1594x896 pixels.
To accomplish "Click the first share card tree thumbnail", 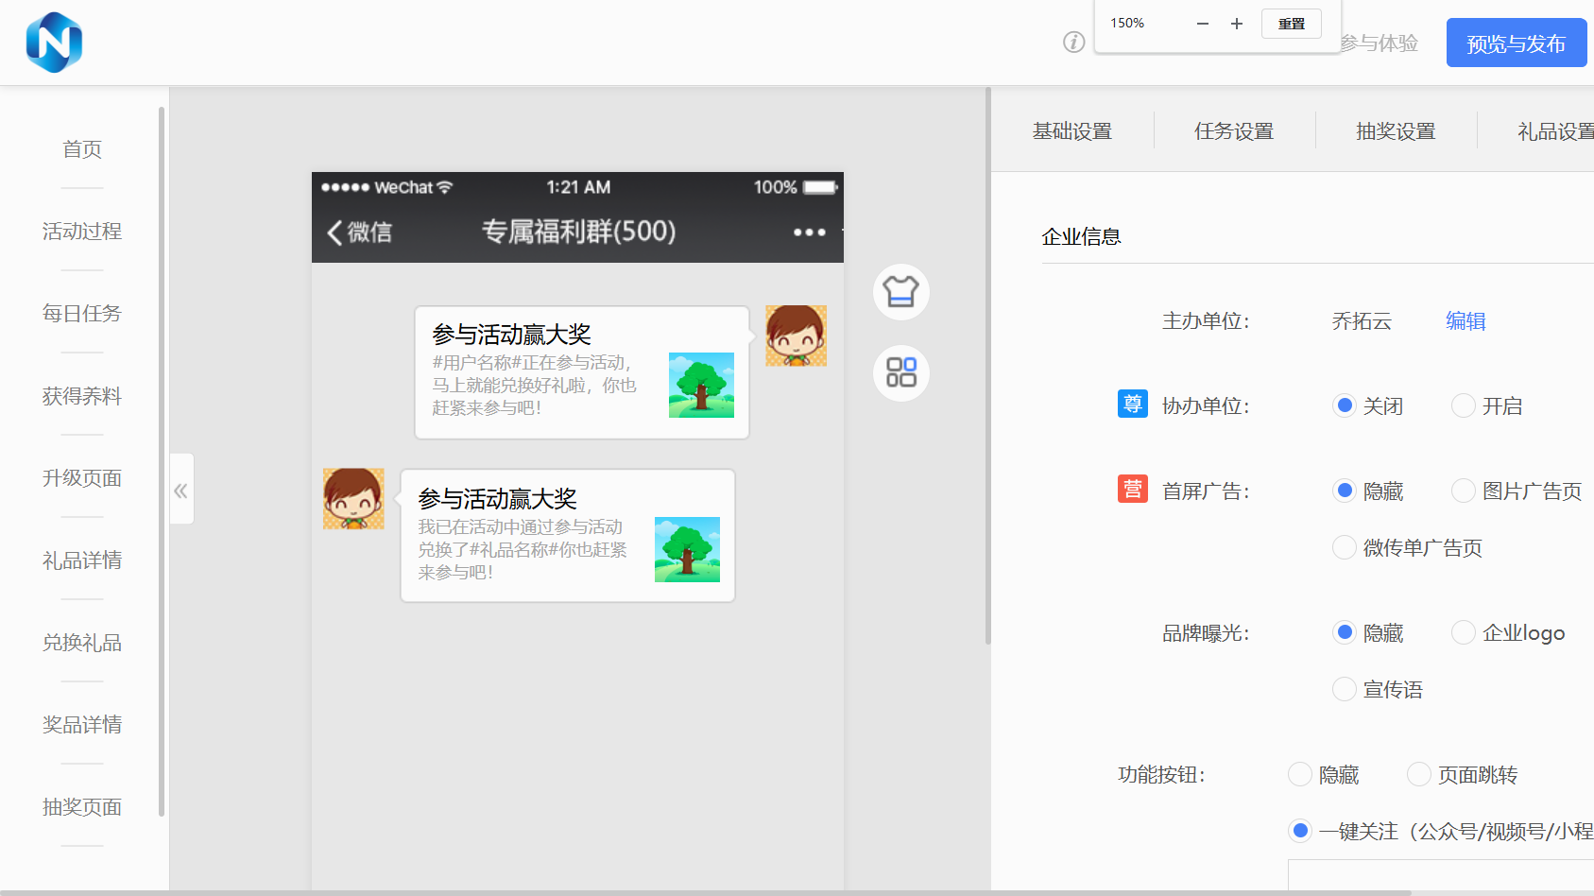I will click(x=701, y=385).
